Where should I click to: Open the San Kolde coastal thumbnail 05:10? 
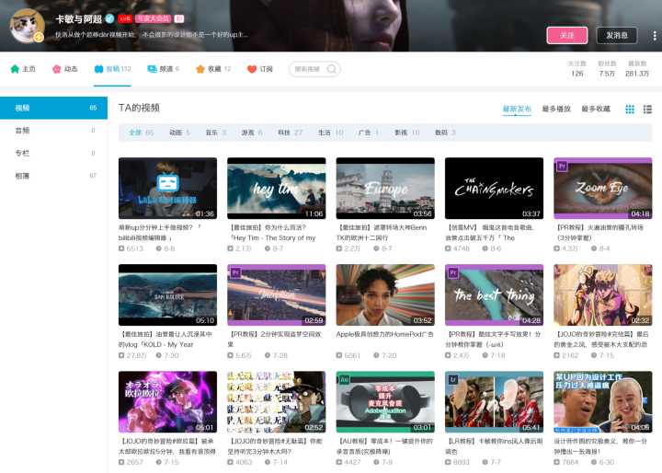coord(167,295)
